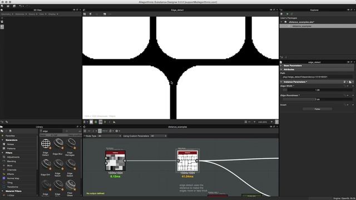Click the camera icon in 3D View sidebar
This screenshot has width=356, height=200.
(2, 22)
